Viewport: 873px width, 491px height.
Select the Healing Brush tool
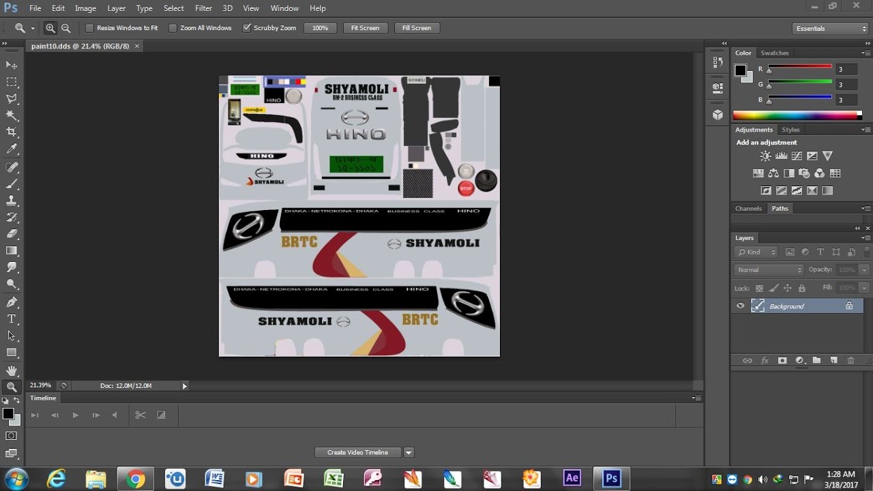coord(12,167)
